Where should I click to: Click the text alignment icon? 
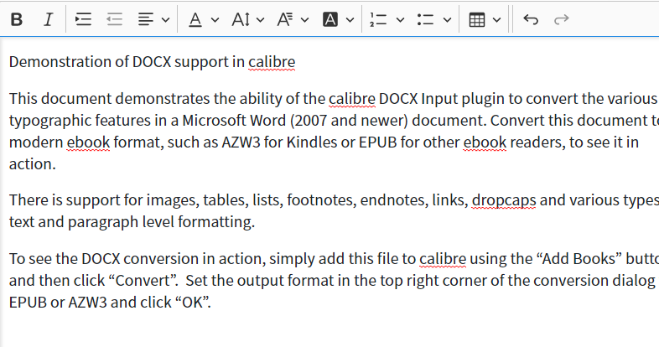[145, 19]
